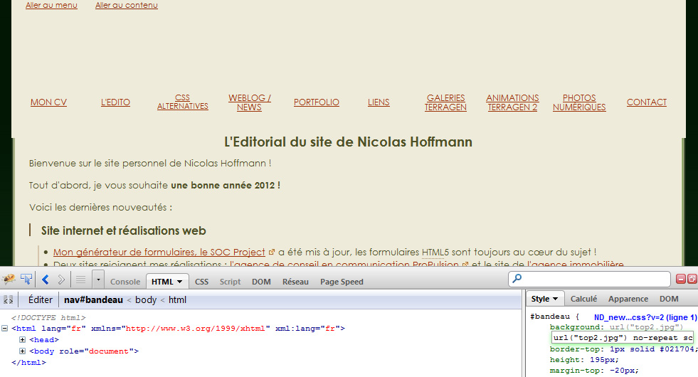Switch to the Calculé side panel tab
698x377 pixels.
tap(583, 299)
